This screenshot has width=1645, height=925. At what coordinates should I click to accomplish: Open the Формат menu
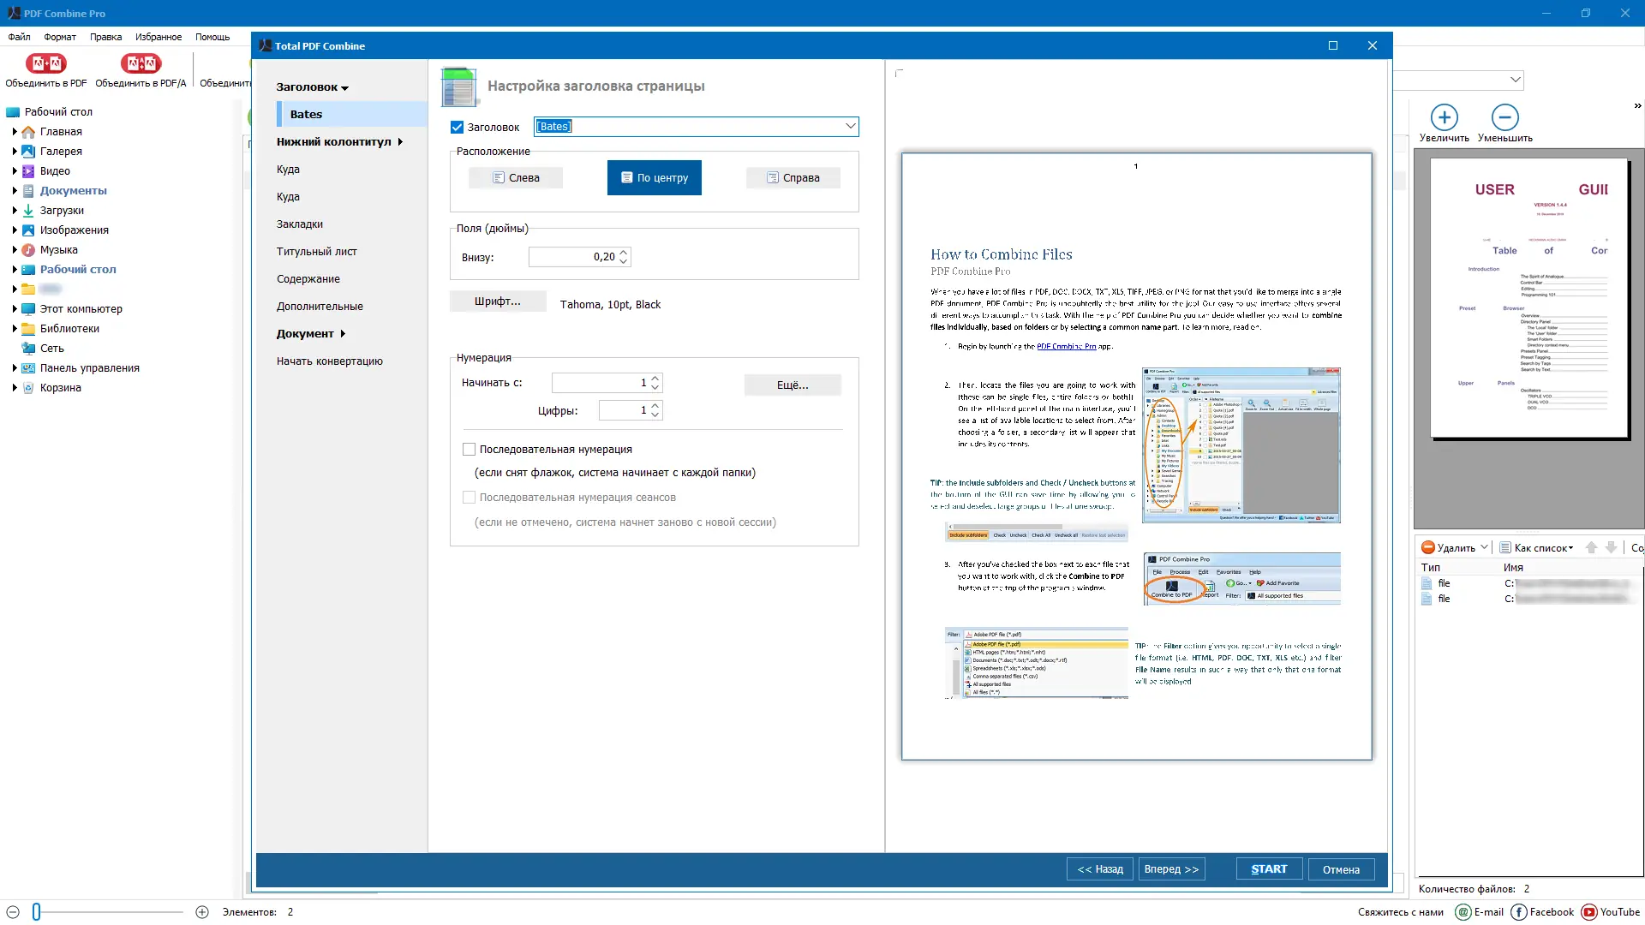[x=60, y=37]
